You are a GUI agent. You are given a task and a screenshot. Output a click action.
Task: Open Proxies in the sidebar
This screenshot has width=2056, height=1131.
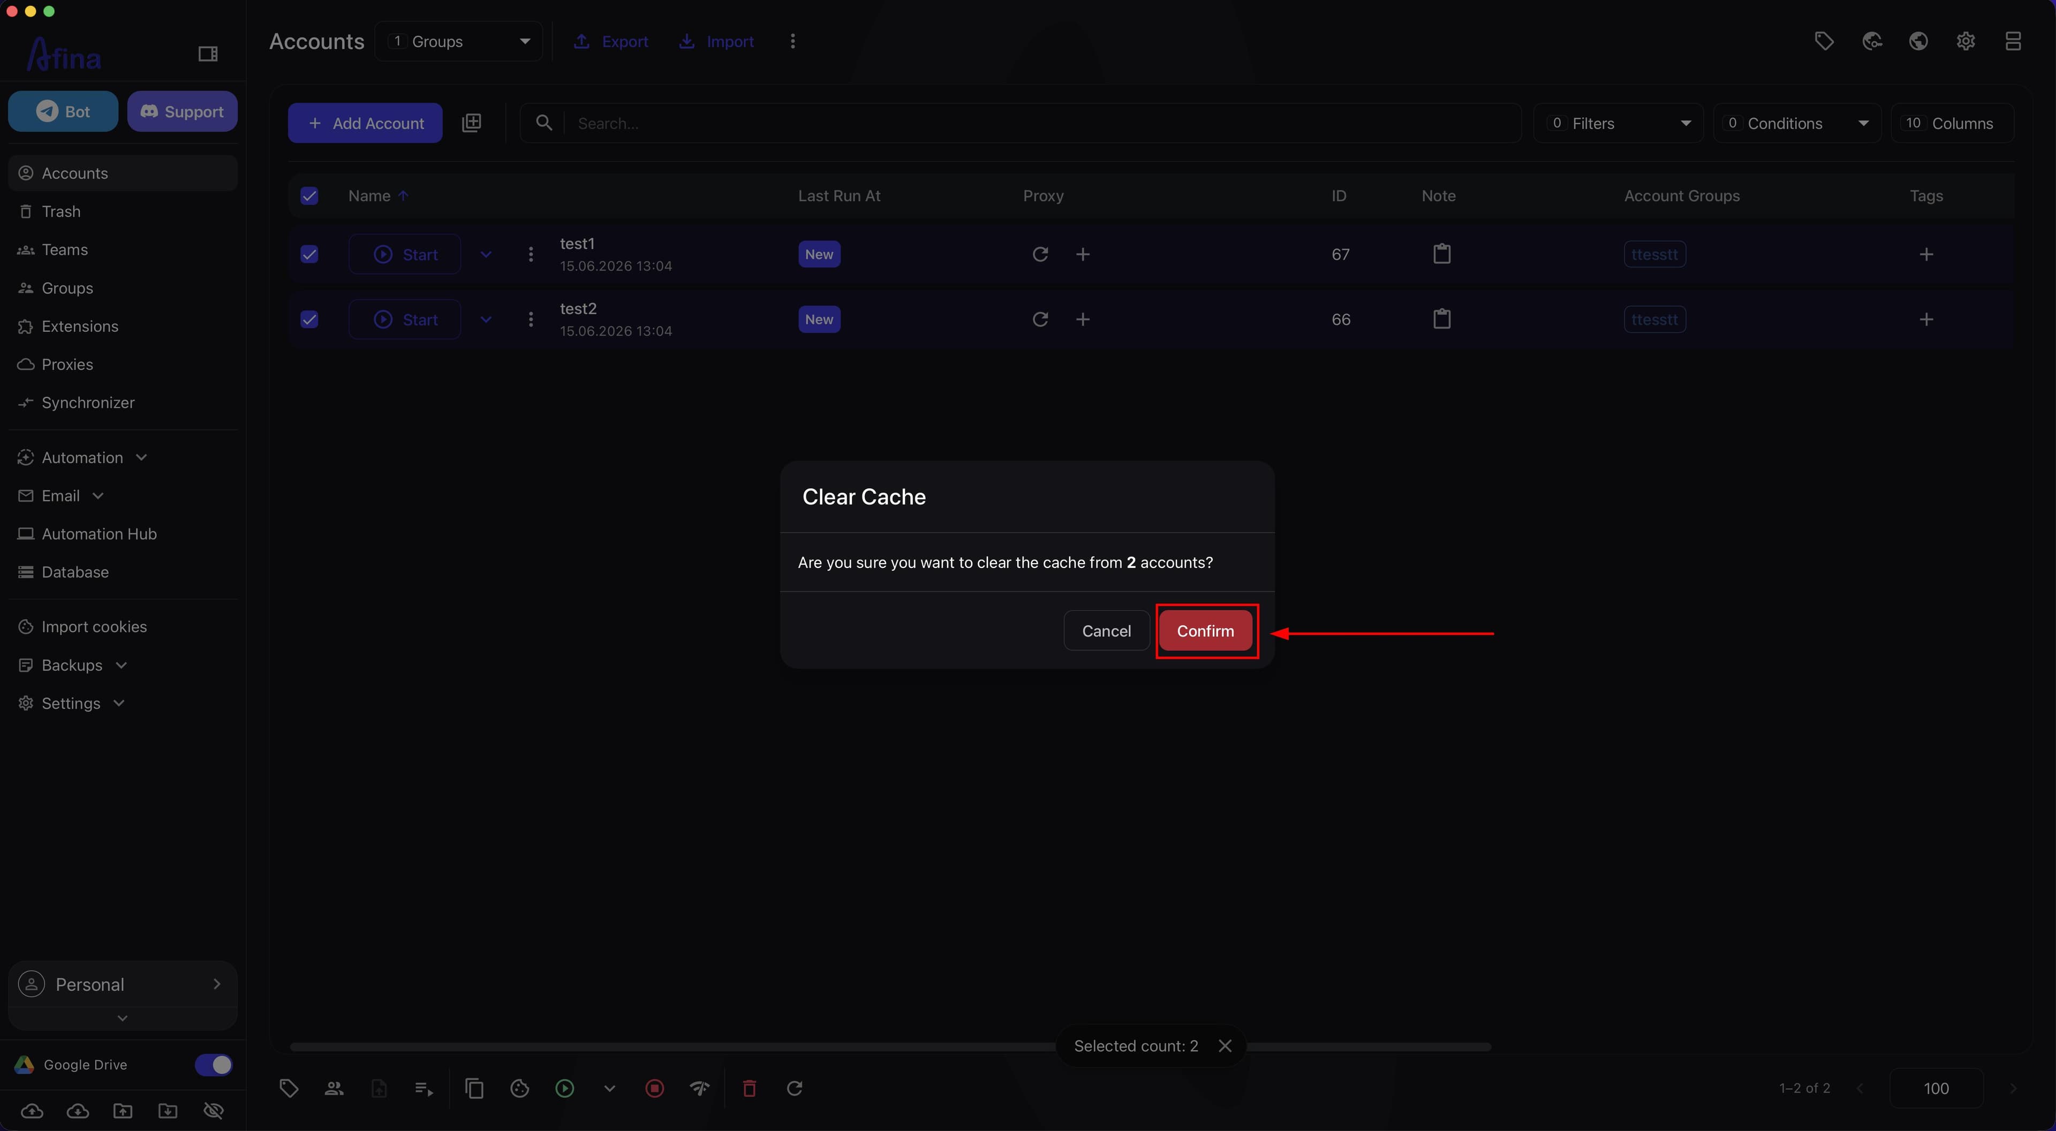[x=122, y=364]
